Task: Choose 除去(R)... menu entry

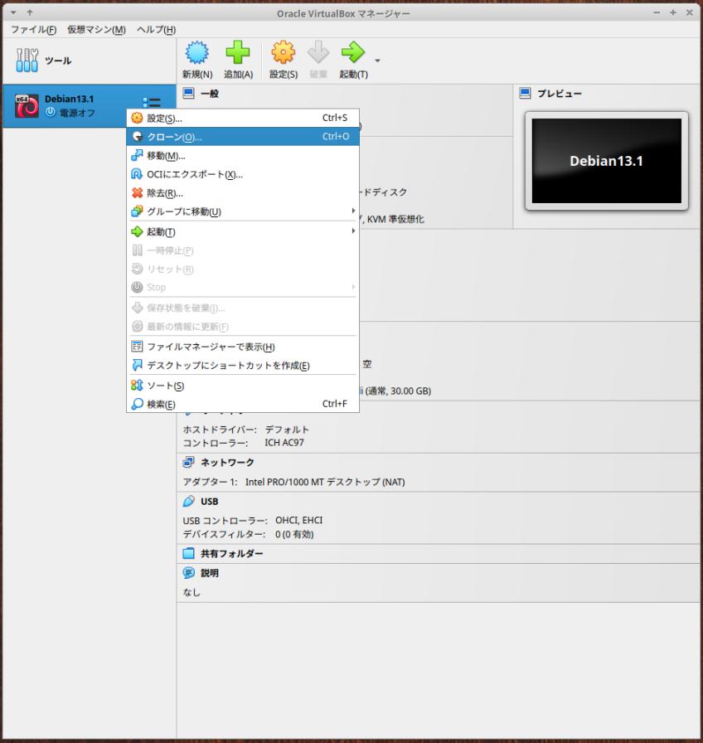Action: 243,193
